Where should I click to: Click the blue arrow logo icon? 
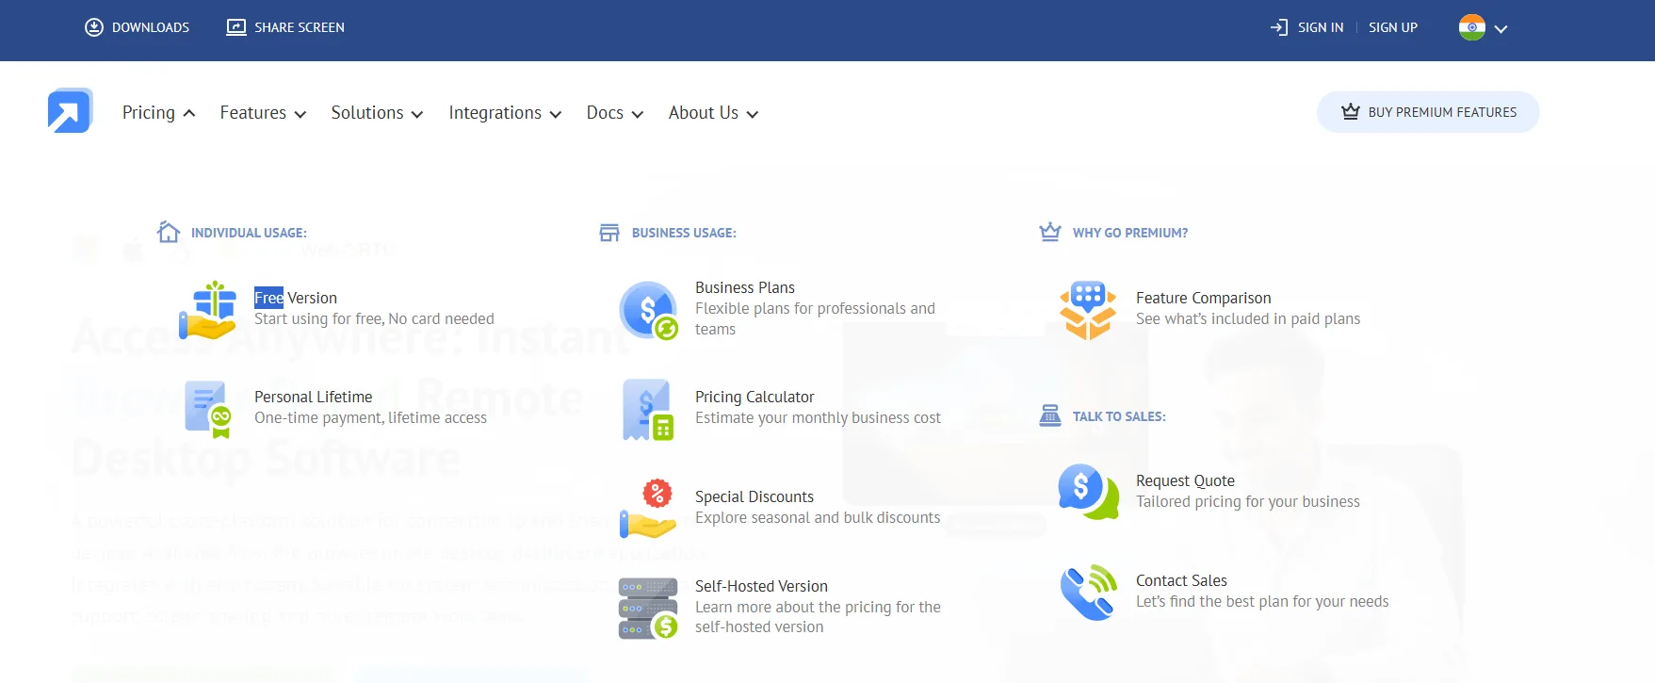(70, 111)
